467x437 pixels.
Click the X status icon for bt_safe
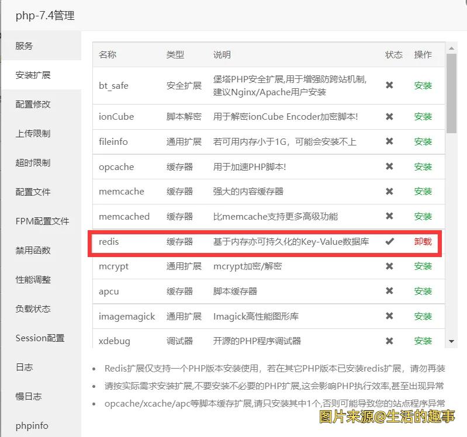pyautogui.click(x=389, y=85)
